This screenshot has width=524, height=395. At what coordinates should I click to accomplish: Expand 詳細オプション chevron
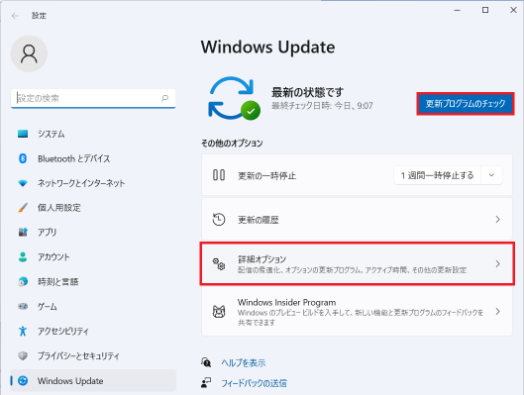point(497,263)
